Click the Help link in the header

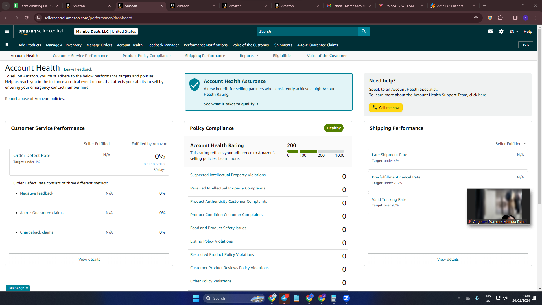click(528, 31)
